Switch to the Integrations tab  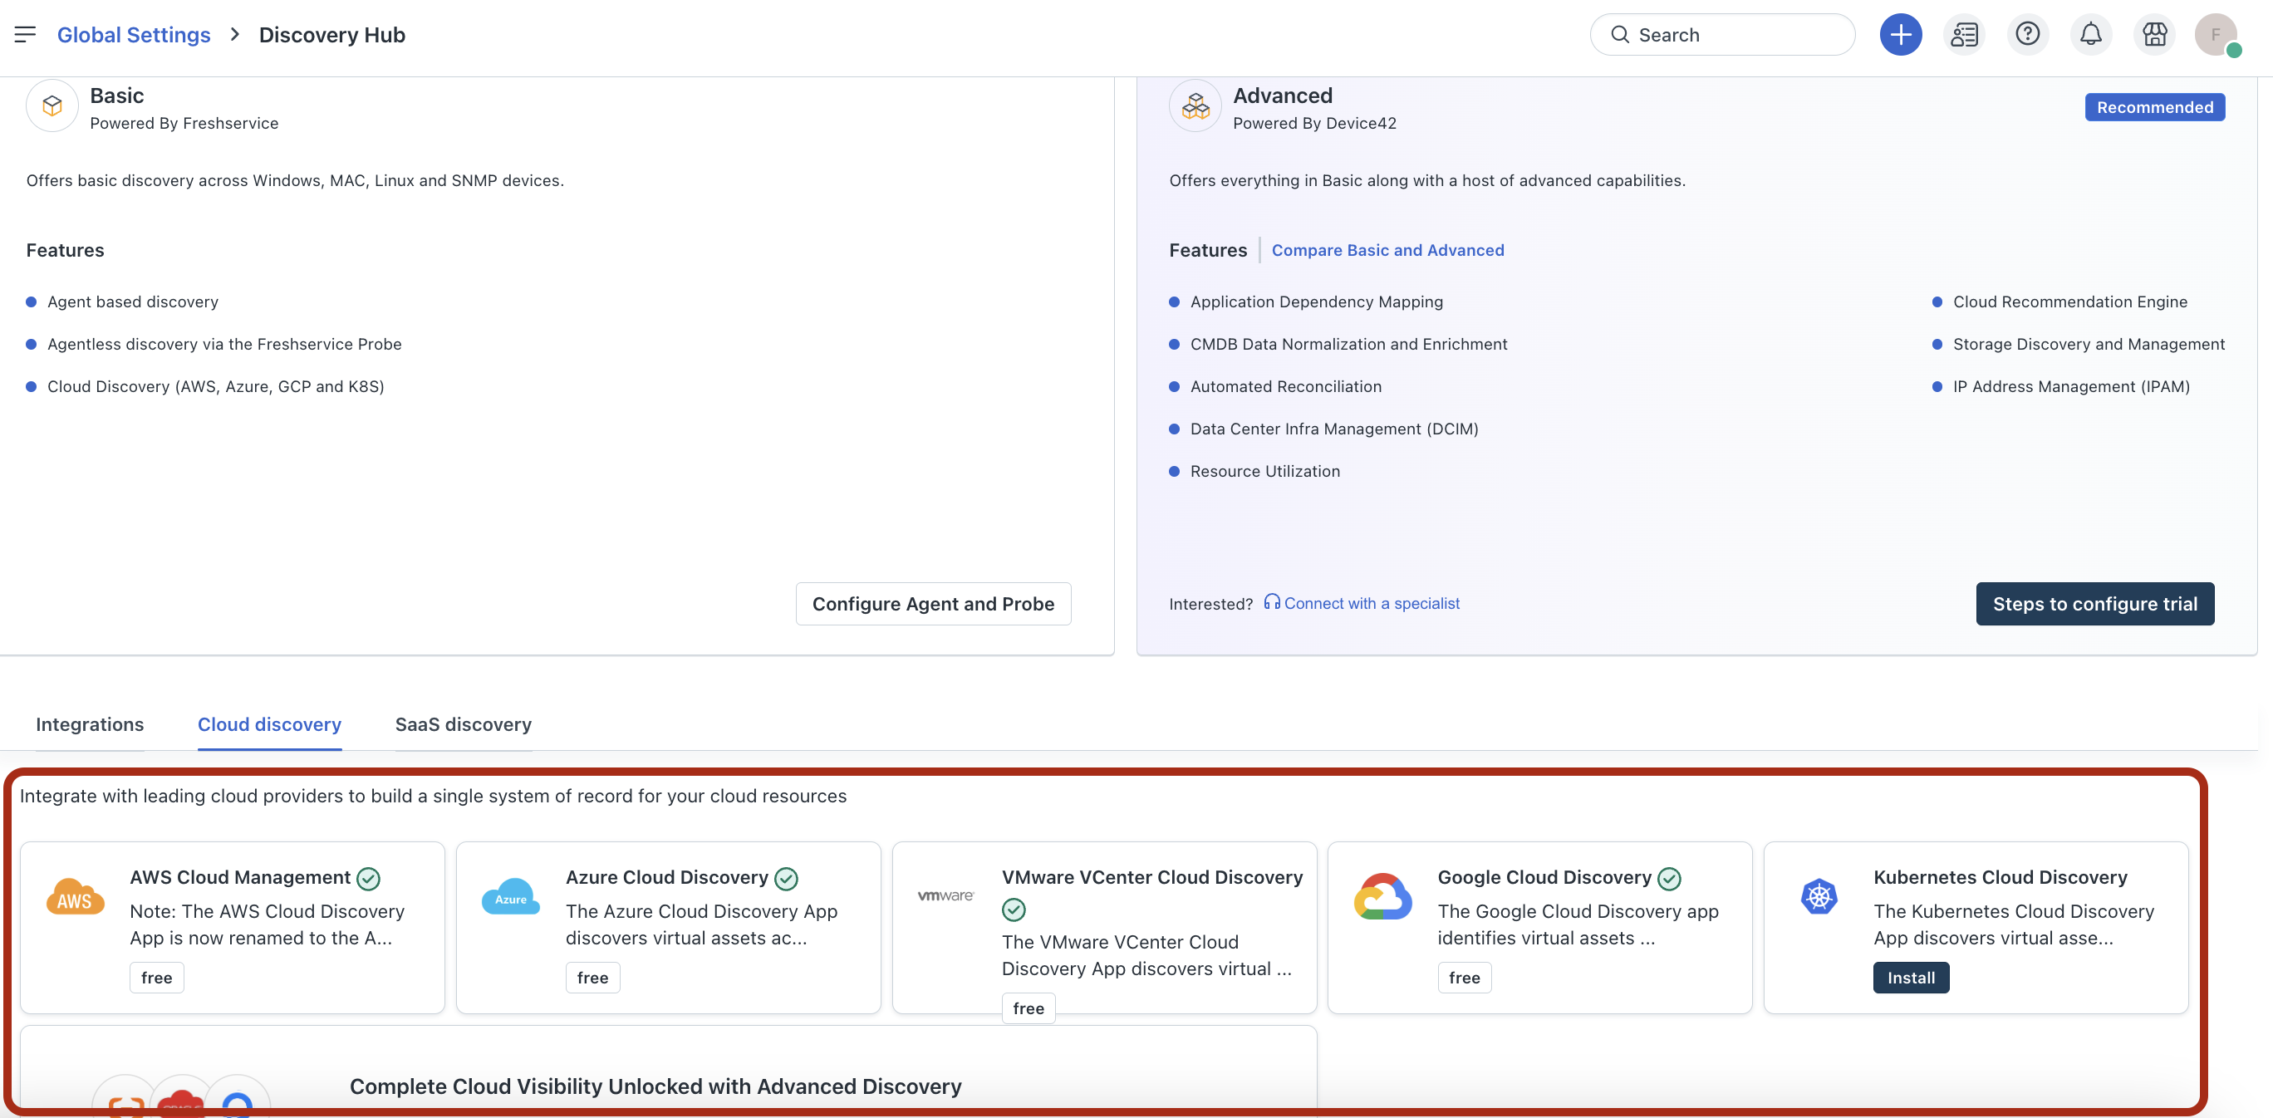(89, 724)
